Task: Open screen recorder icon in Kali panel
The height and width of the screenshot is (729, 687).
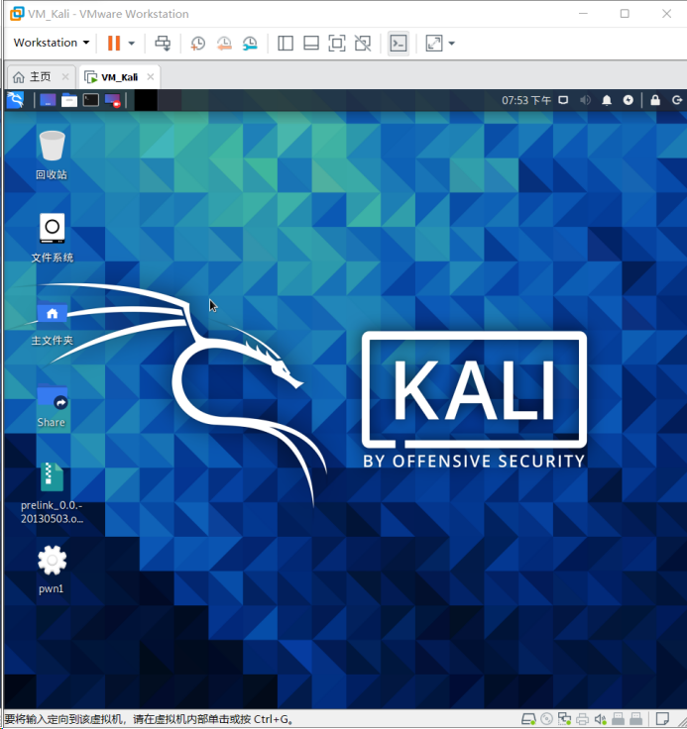Action: point(113,100)
